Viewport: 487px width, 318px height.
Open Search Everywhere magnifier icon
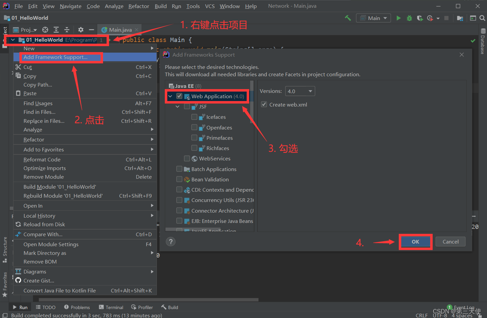(482, 18)
